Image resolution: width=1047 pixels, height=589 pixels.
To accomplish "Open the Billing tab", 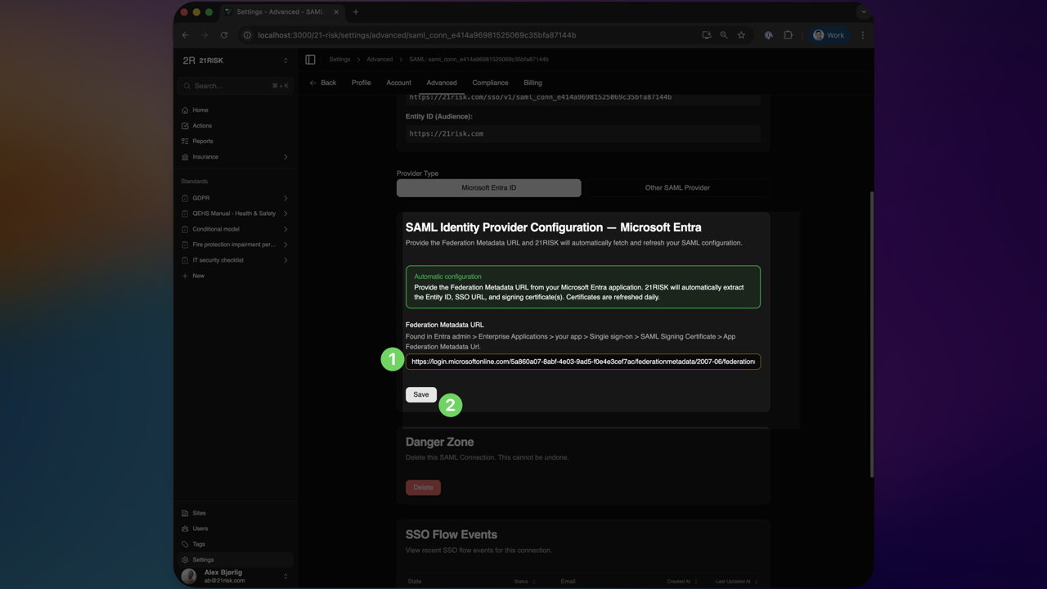I will (532, 83).
